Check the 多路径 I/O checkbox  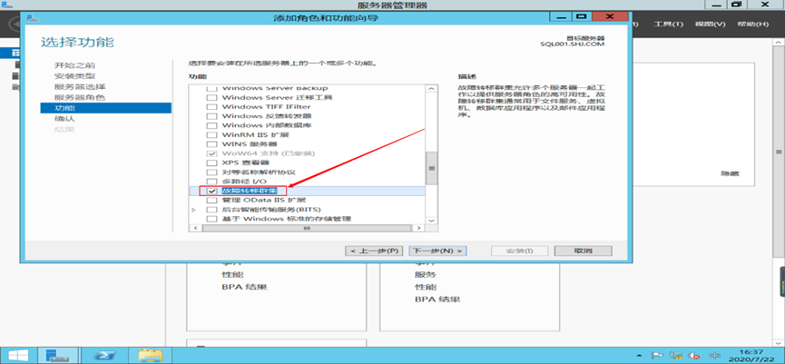coord(212,182)
